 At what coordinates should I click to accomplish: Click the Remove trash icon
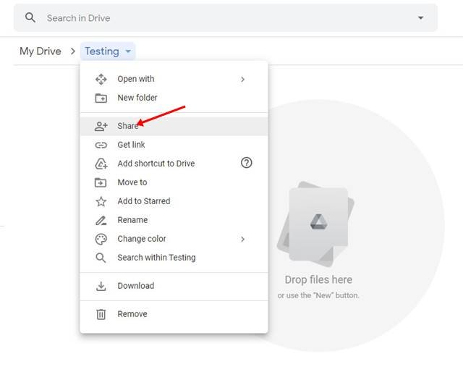[x=101, y=314]
